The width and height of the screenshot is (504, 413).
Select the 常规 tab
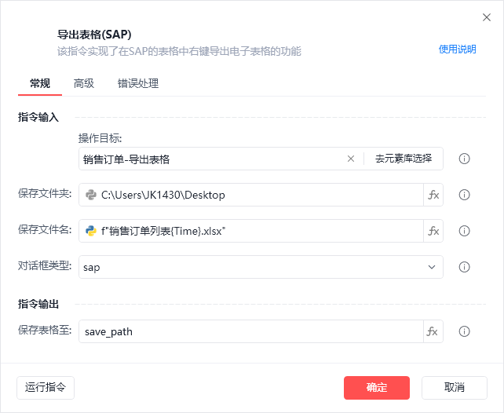point(40,83)
